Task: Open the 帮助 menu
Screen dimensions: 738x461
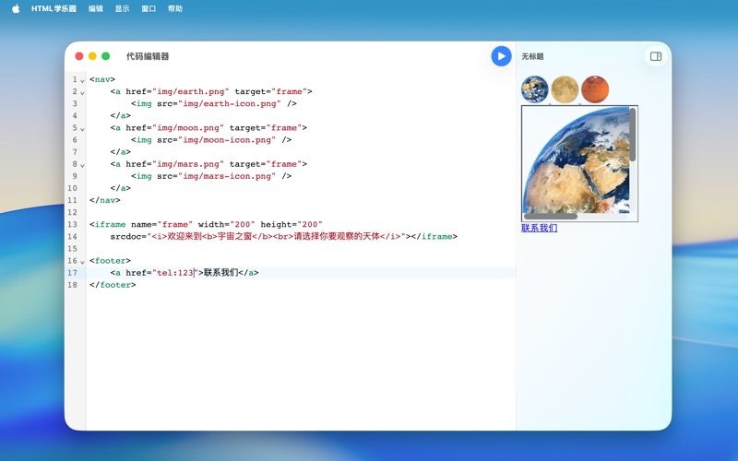Action: pos(175,8)
